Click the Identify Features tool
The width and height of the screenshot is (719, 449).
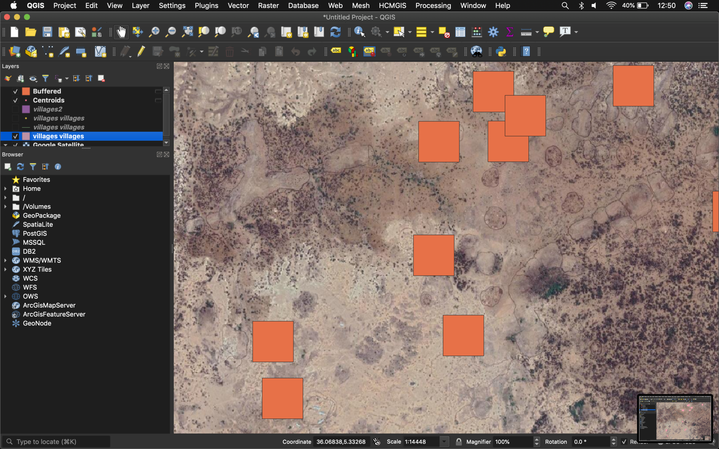(359, 32)
